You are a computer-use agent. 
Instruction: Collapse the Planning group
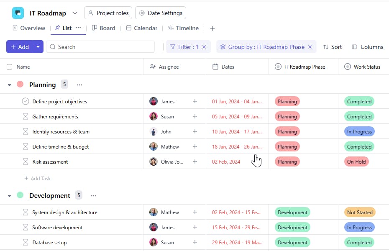pos(10,85)
